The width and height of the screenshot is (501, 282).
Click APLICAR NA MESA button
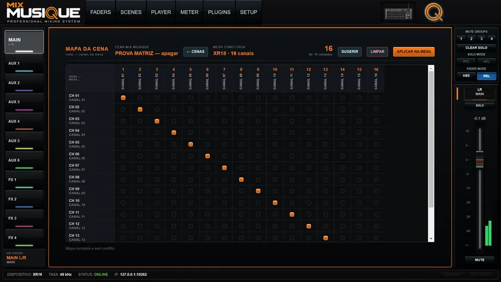(414, 51)
